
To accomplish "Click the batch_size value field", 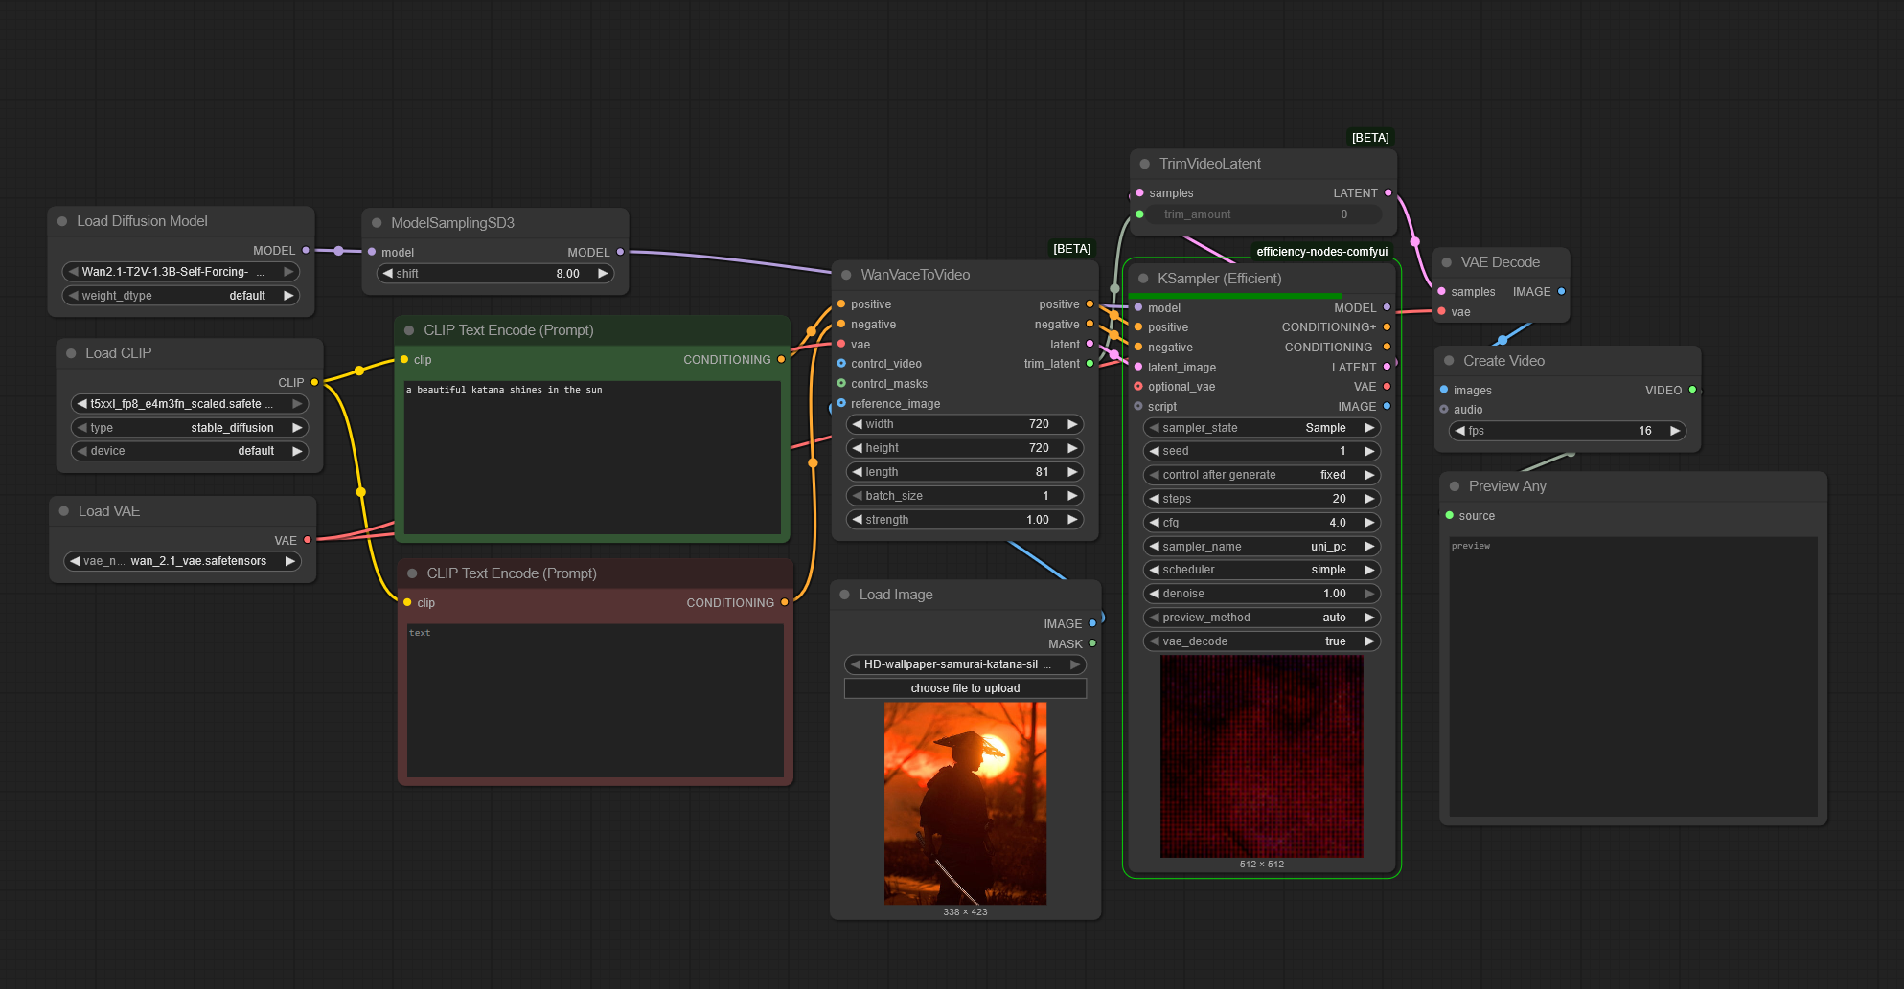I will point(965,496).
